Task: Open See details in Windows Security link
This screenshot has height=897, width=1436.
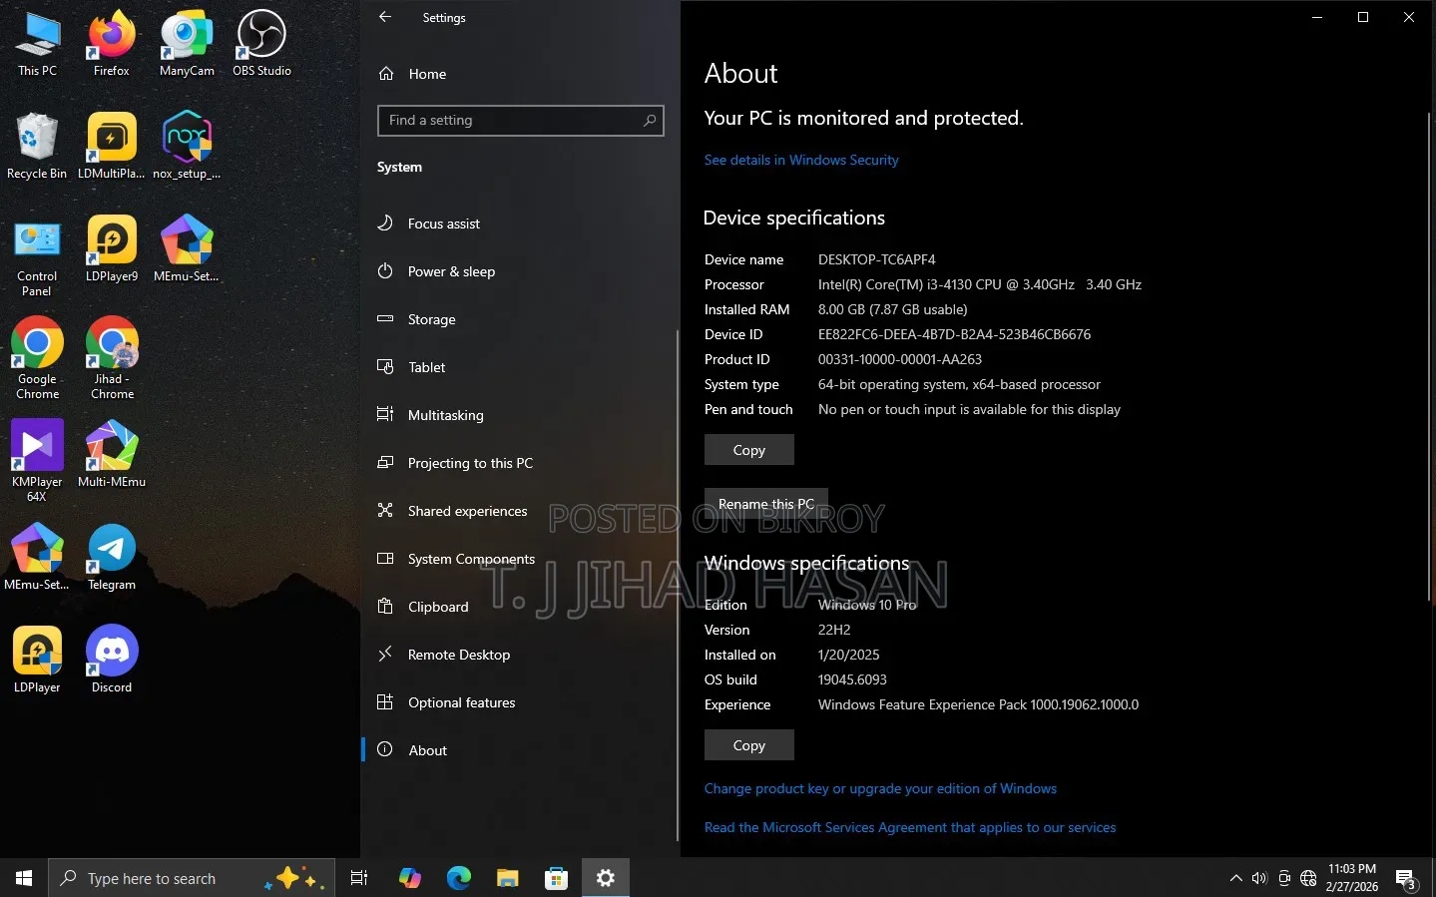Action: pyautogui.click(x=801, y=160)
